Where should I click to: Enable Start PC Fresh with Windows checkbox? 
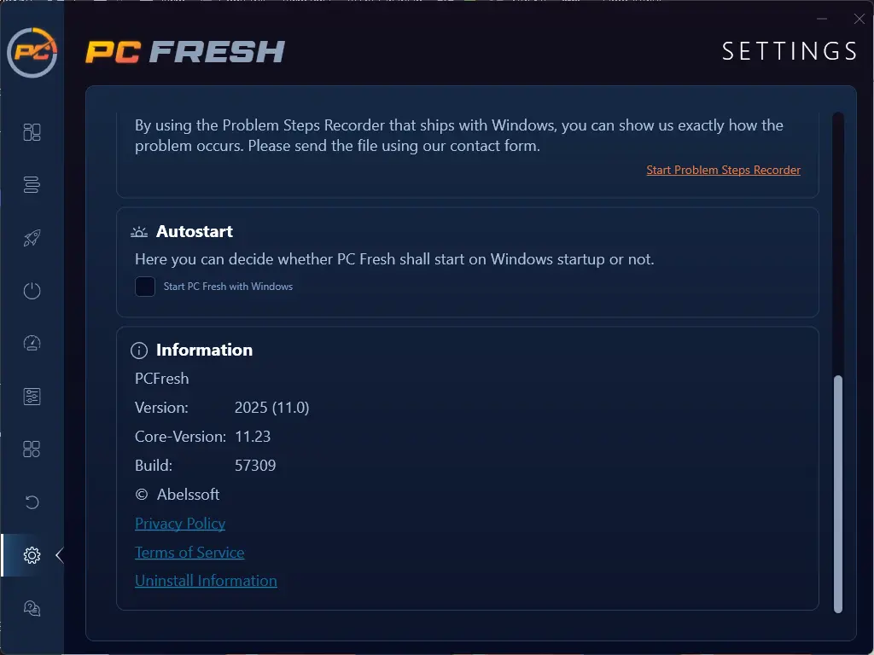[x=145, y=287]
